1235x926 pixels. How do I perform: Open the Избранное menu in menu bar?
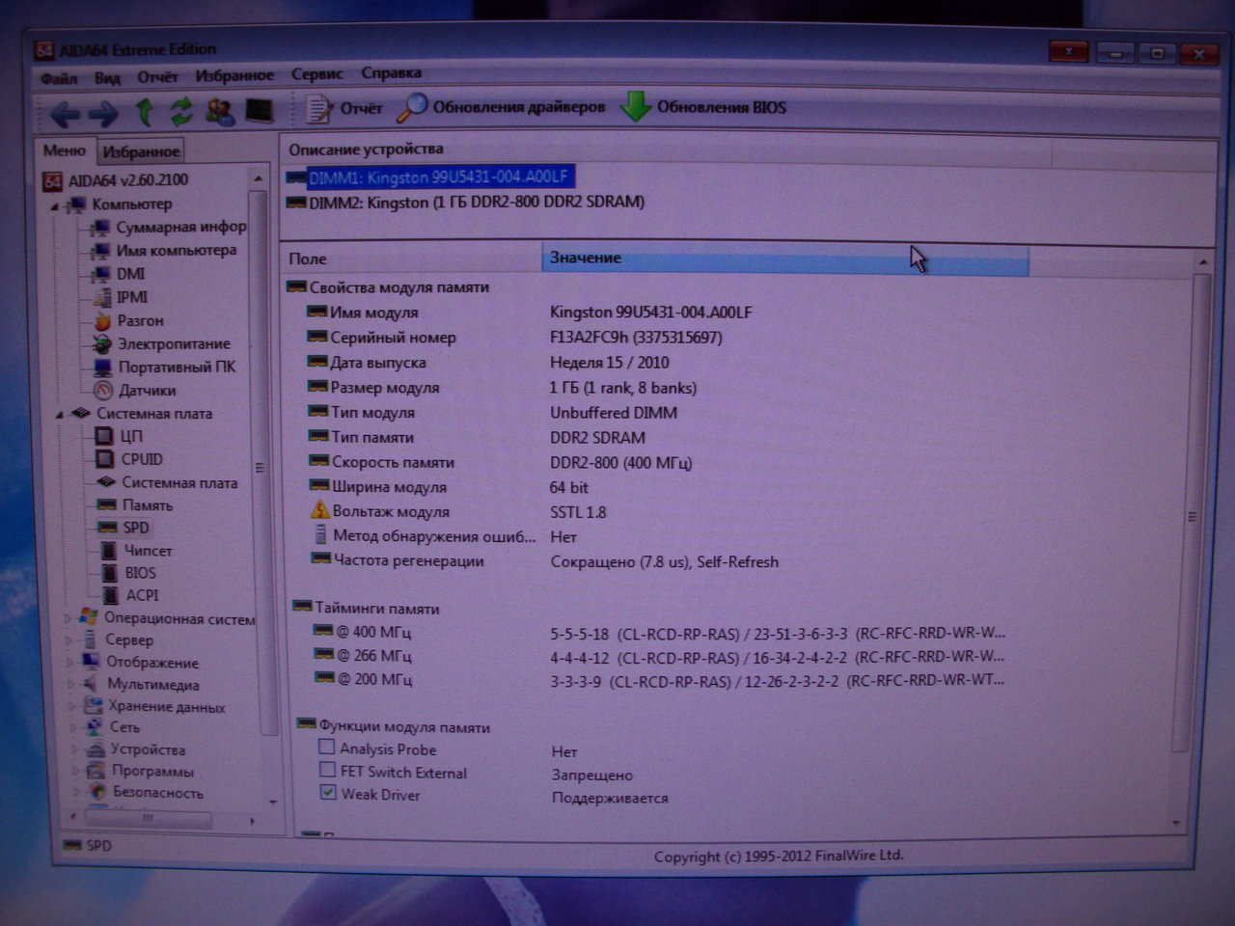(x=234, y=75)
